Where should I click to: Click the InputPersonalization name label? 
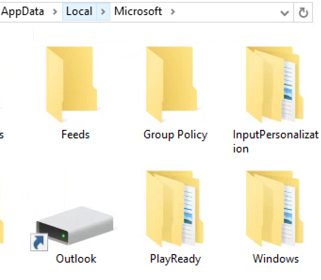pyautogui.click(x=276, y=142)
